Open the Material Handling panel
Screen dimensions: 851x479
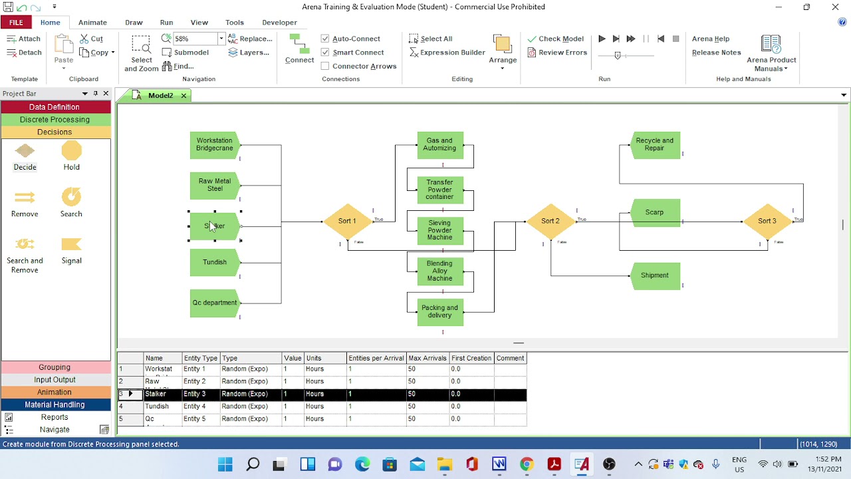tap(55, 404)
